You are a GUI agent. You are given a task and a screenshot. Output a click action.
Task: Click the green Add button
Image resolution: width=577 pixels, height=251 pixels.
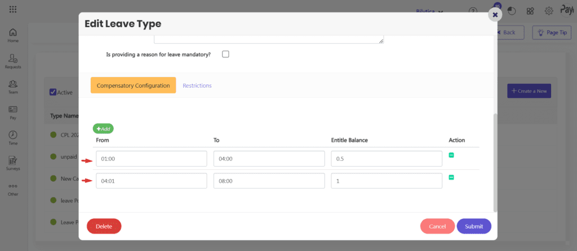(103, 128)
